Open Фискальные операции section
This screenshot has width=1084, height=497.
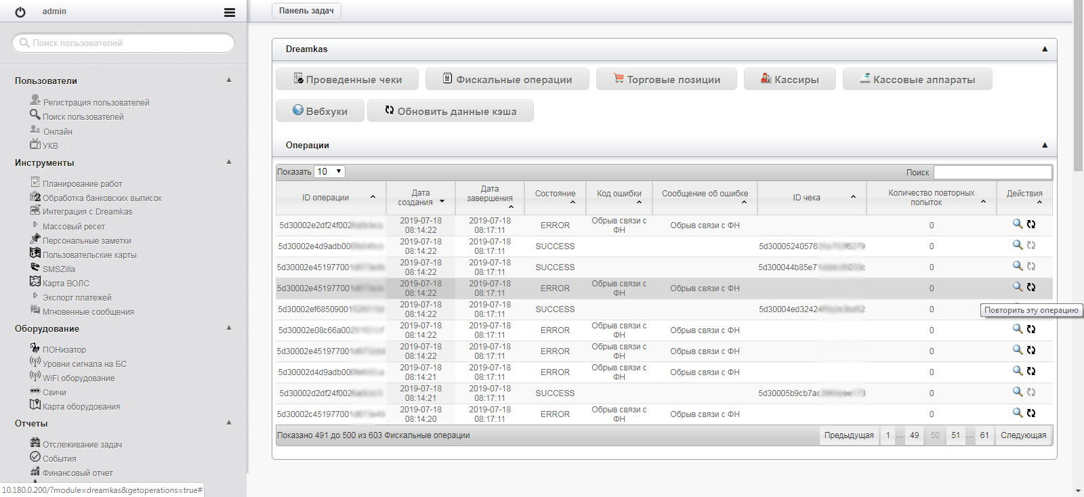click(507, 79)
